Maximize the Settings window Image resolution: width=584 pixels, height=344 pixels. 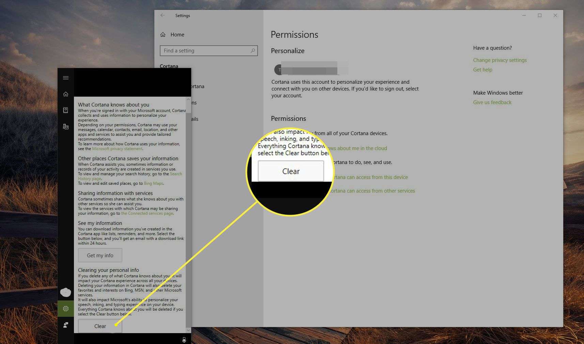(540, 15)
